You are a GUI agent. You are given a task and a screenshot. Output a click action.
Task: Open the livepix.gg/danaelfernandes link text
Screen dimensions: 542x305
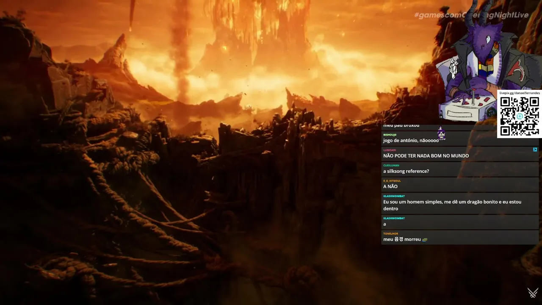(520, 93)
